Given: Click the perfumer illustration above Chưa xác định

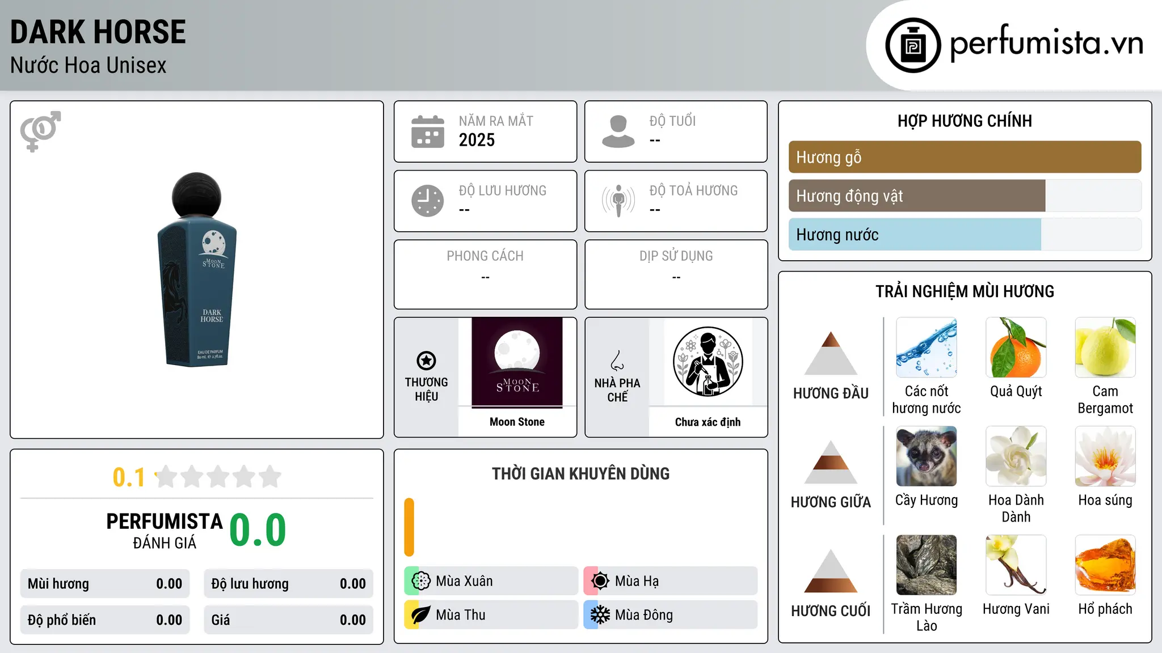Looking at the screenshot, I should [708, 362].
